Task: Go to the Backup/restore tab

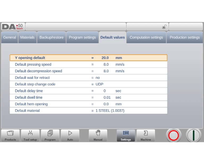Action: pyautogui.click(x=52, y=37)
